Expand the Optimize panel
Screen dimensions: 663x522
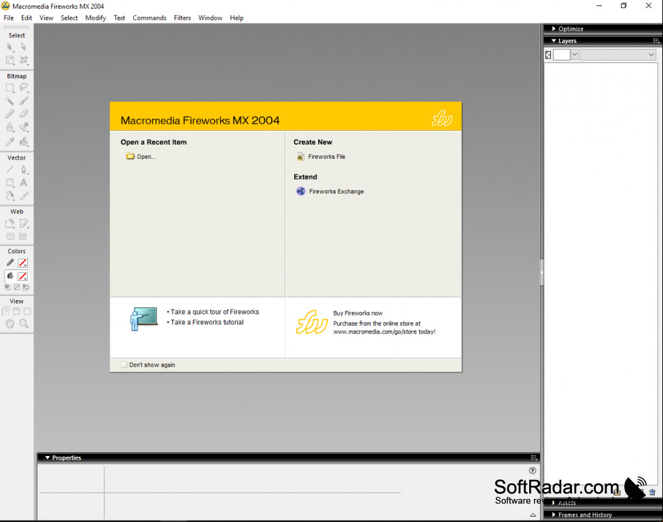coord(554,29)
